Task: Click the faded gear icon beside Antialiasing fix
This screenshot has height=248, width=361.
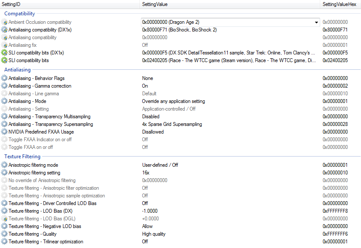Action: point(4,45)
